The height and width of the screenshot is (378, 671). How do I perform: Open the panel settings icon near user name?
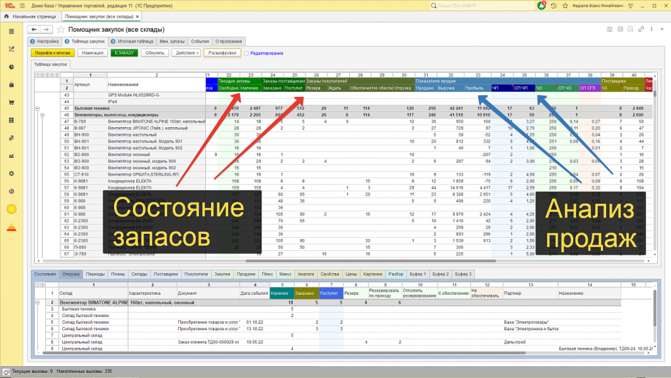[x=630, y=5]
